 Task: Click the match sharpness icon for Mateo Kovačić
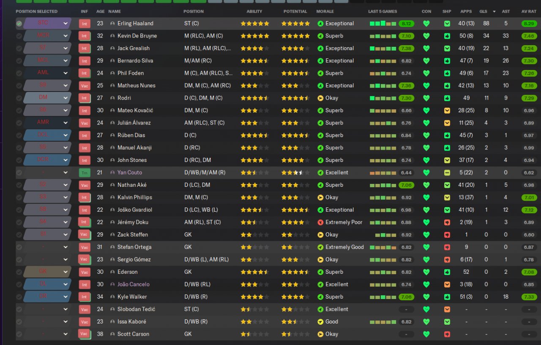point(447,111)
